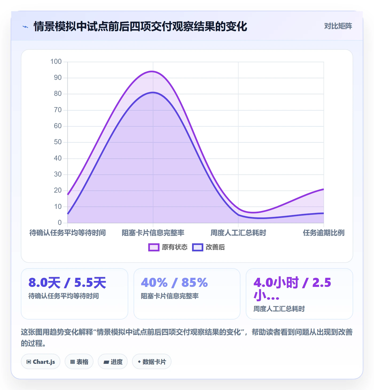Open the 8.0天 / 5.5天 data card
The image size is (374, 390).
pyautogui.click(x=75, y=294)
